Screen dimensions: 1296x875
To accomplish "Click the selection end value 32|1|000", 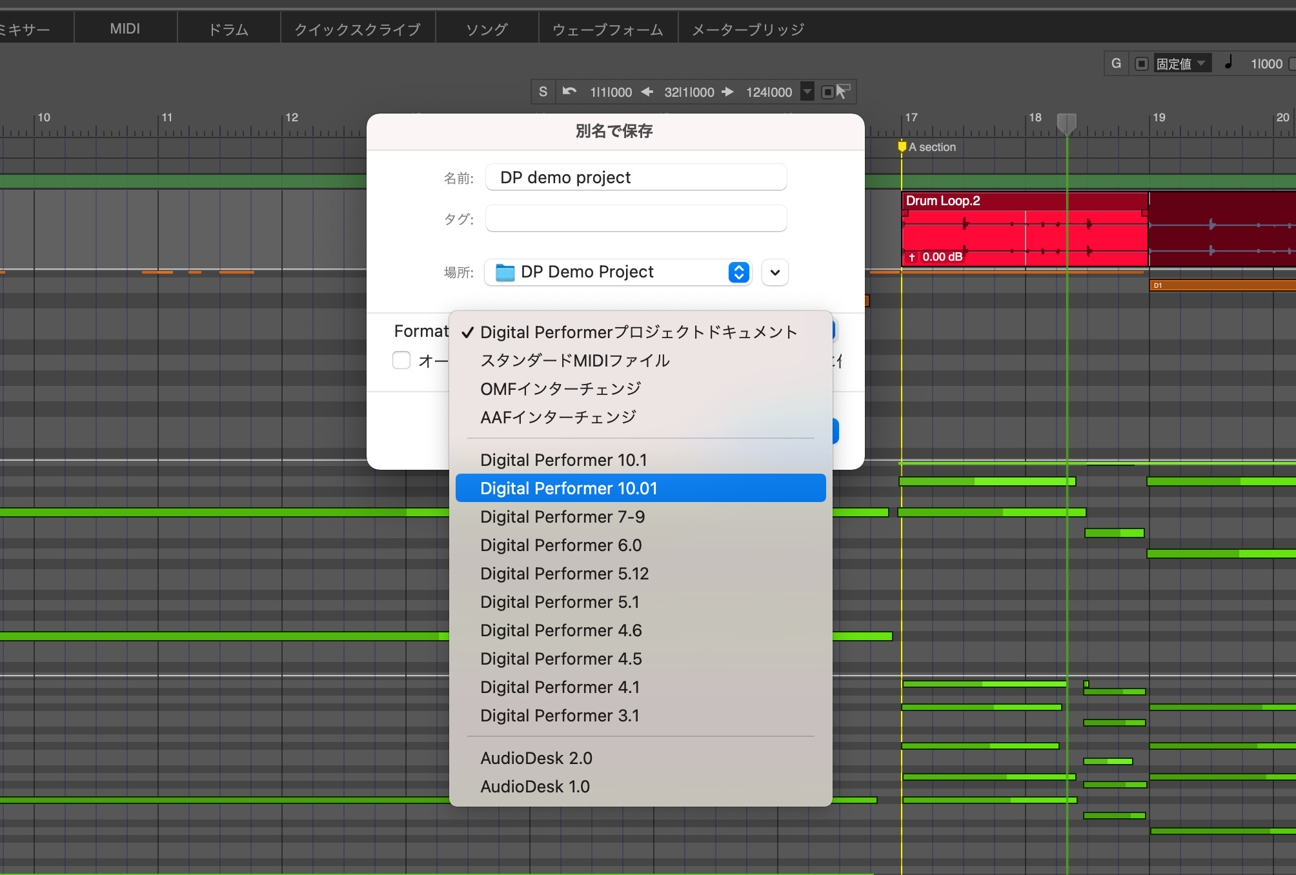I will [x=689, y=92].
